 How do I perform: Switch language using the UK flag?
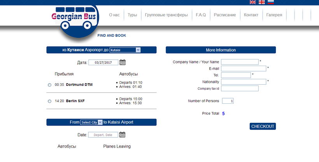click(252, 2)
